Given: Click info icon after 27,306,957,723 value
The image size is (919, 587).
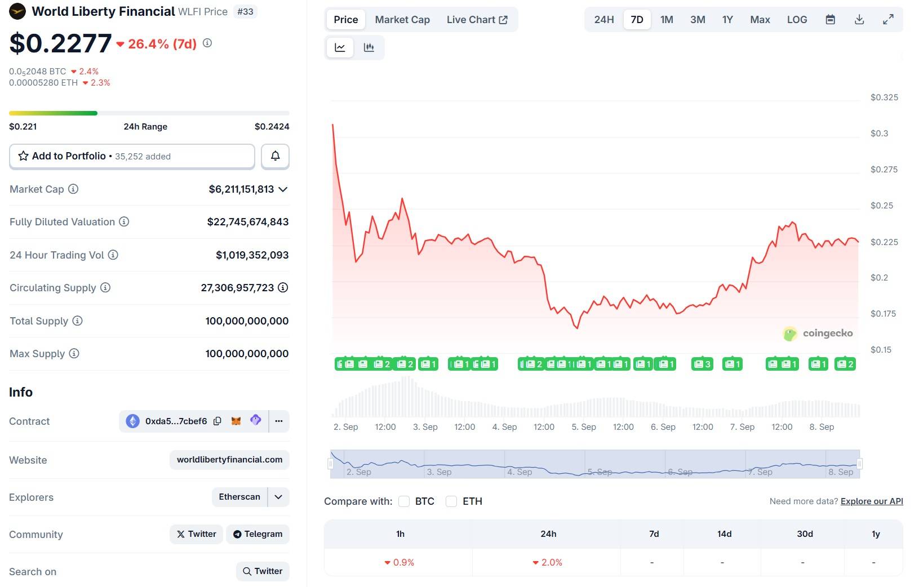Looking at the screenshot, I should click(x=283, y=287).
